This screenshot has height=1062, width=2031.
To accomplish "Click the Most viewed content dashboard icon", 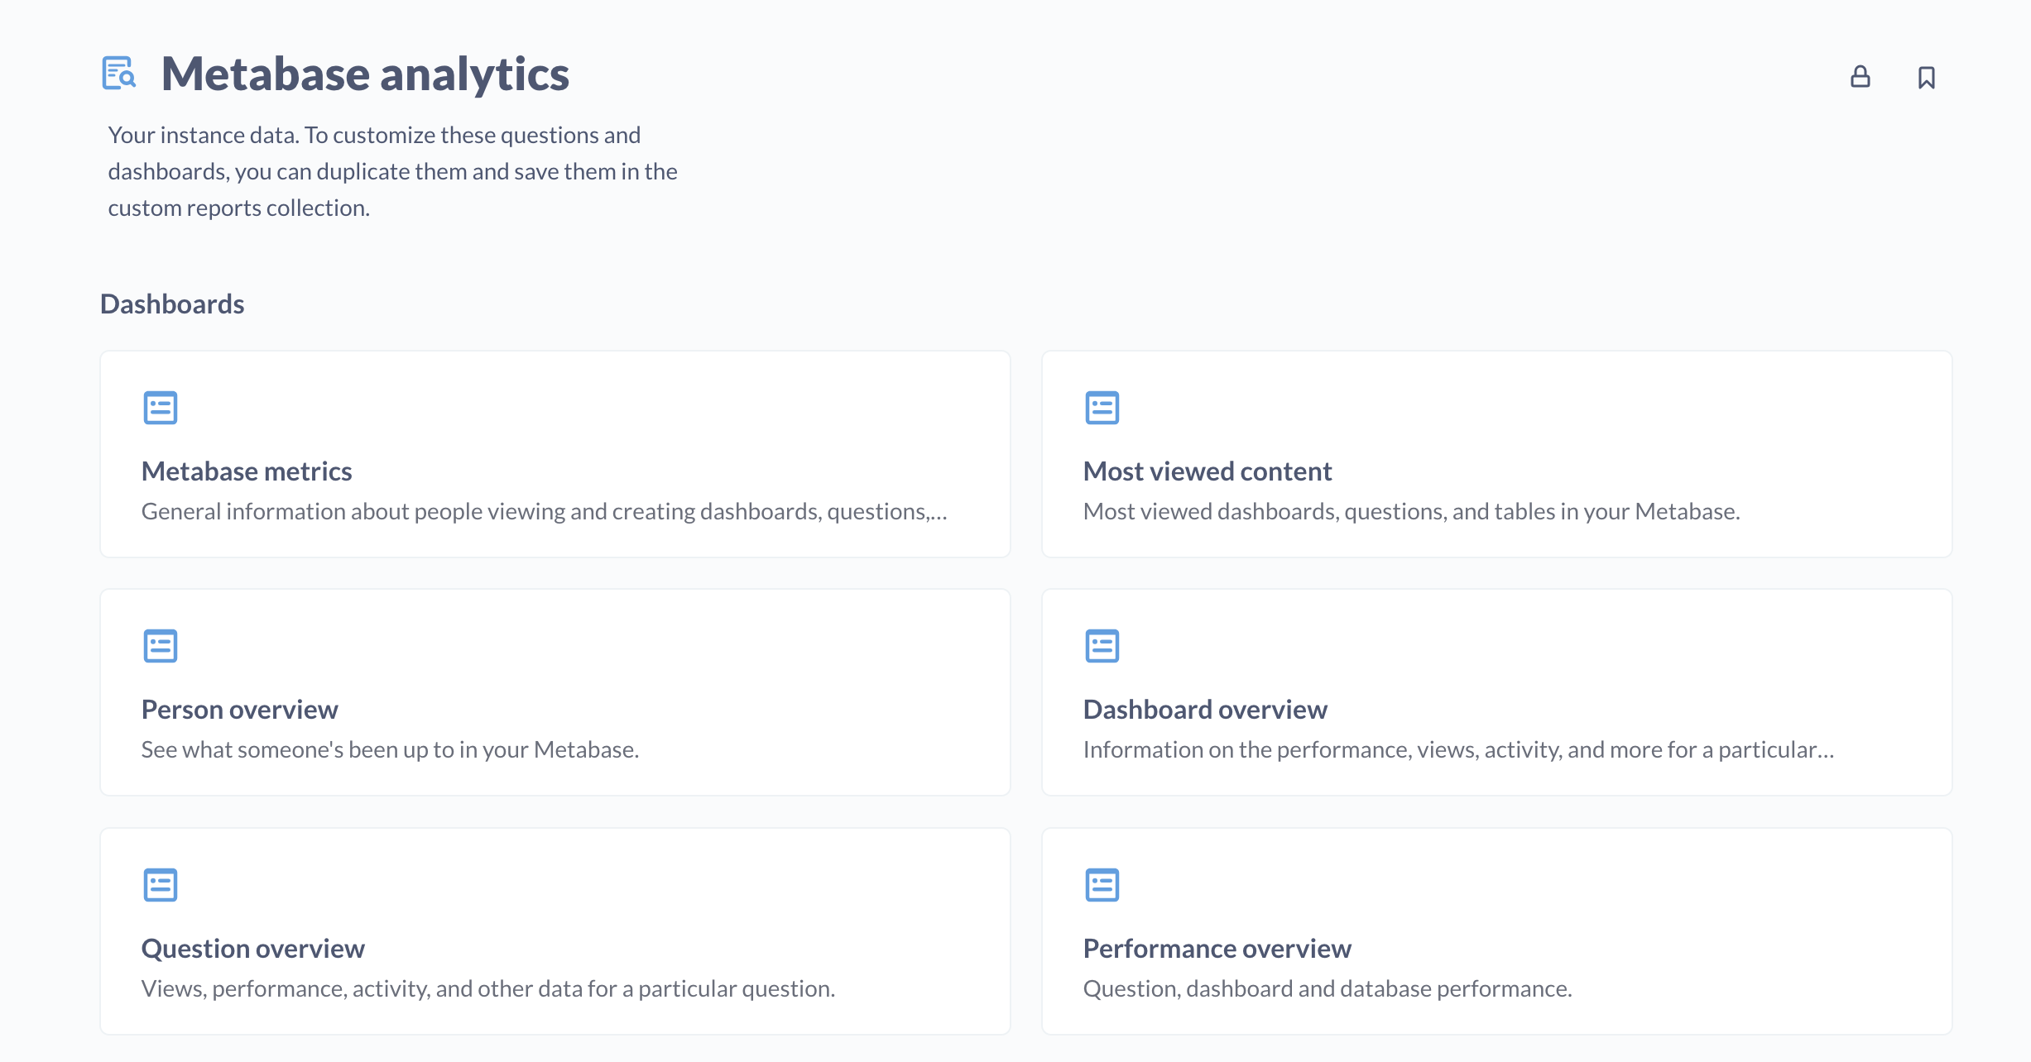I will [1102, 408].
